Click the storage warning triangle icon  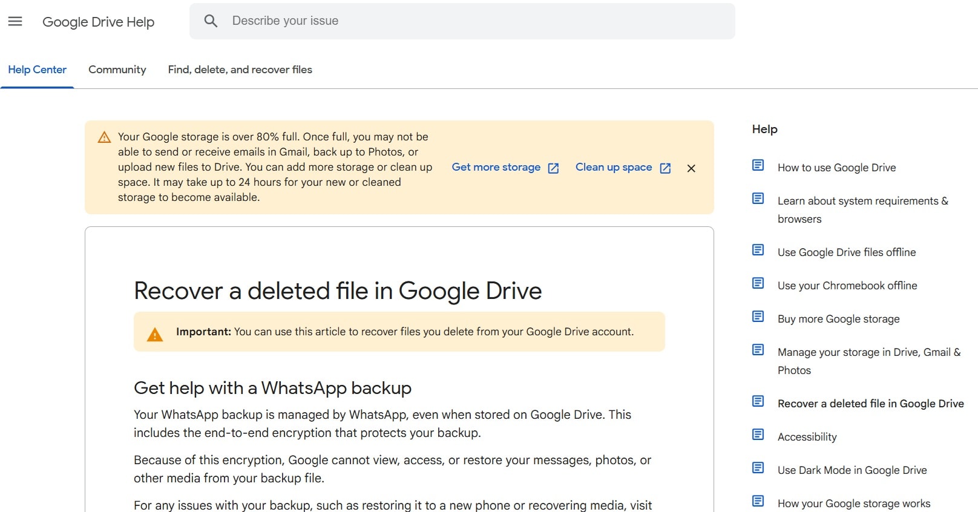pos(104,137)
